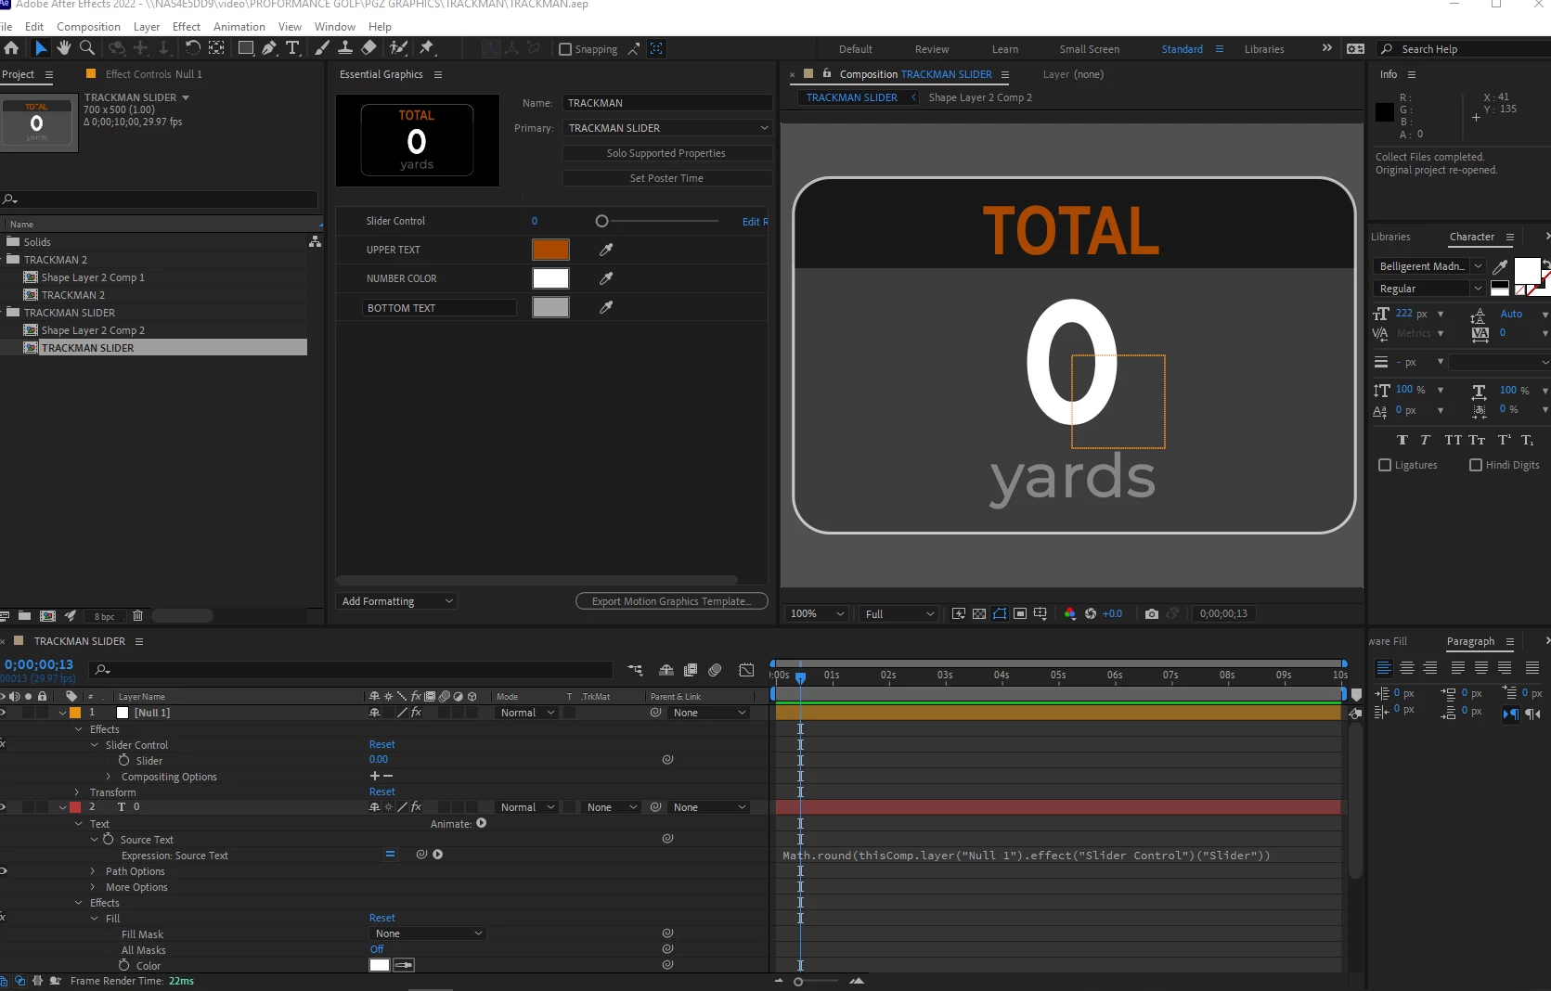Select the Puppet Pin tool
The height and width of the screenshot is (991, 1551).
coord(427,48)
